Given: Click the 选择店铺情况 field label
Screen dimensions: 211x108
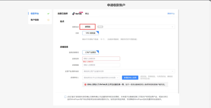Looking at the screenshot, I should click(74, 52).
